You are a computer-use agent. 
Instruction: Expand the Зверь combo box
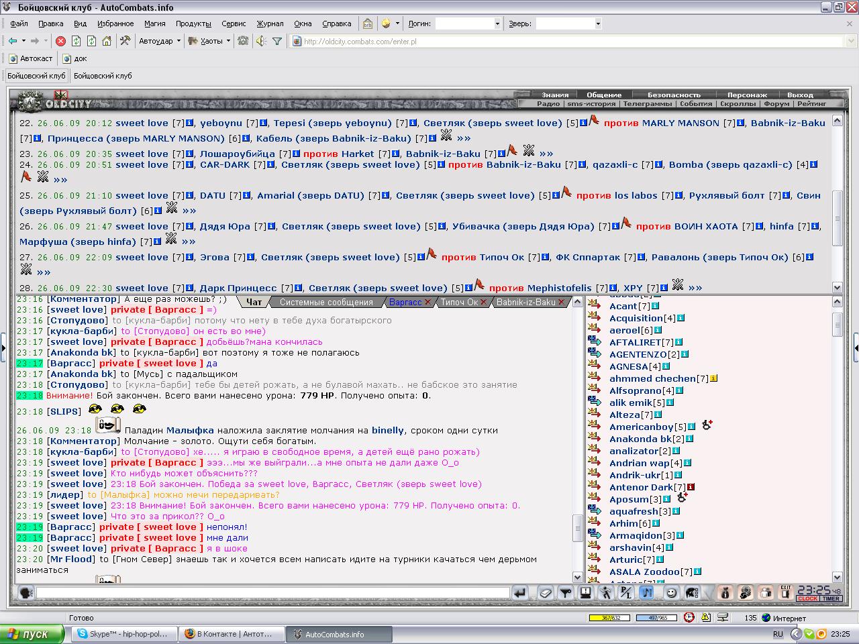pos(598,23)
